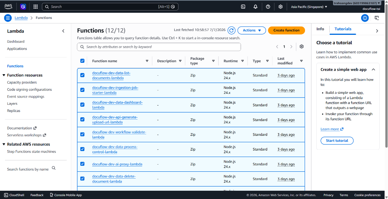The image size is (388, 199).
Task: Sort by Runtime column
Action: [x=242, y=61]
